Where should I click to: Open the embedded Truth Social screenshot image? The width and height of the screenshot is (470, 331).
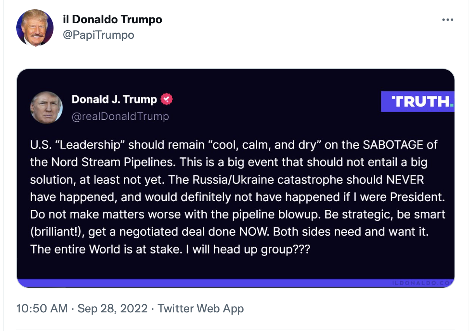pos(235,178)
